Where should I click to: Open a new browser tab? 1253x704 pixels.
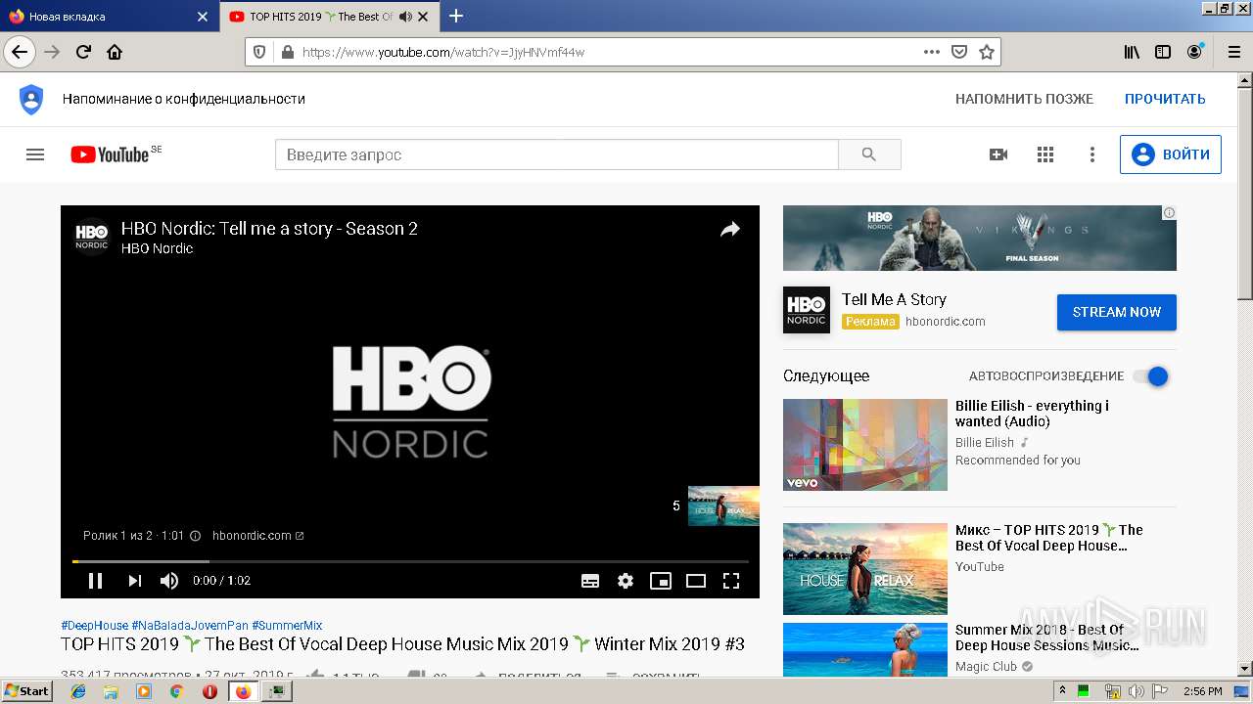[456, 16]
